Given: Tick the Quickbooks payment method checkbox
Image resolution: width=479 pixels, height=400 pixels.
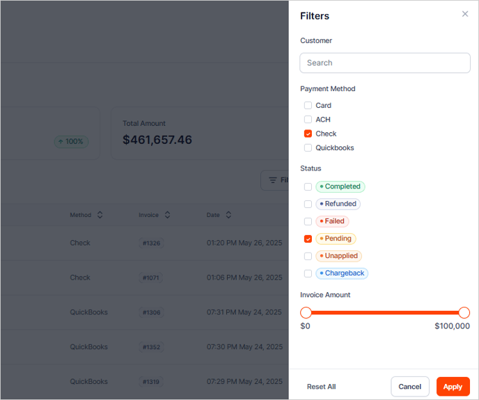Looking at the screenshot, I should click(x=308, y=147).
